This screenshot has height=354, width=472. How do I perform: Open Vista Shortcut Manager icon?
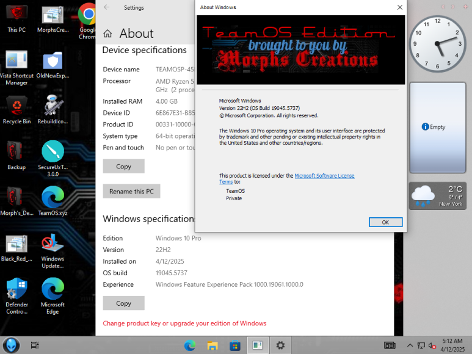16,68
